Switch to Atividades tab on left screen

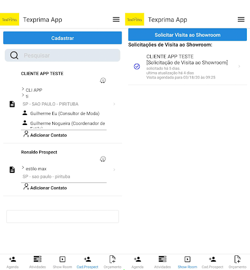[x=38, y=262]
